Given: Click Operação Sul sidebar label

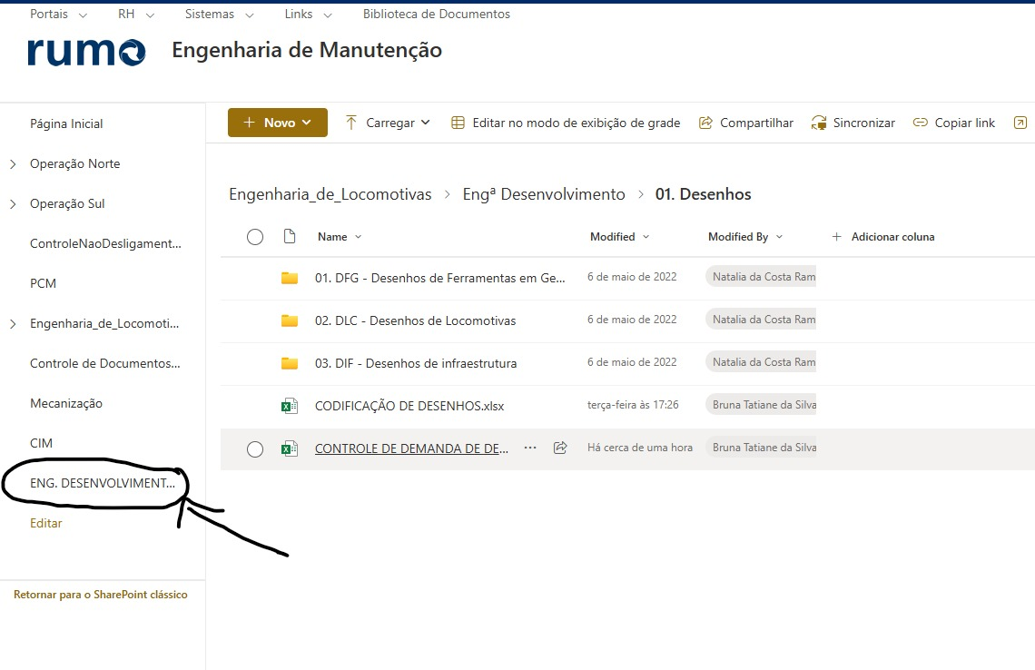Looking at the screenshot, I should point(67,204).
